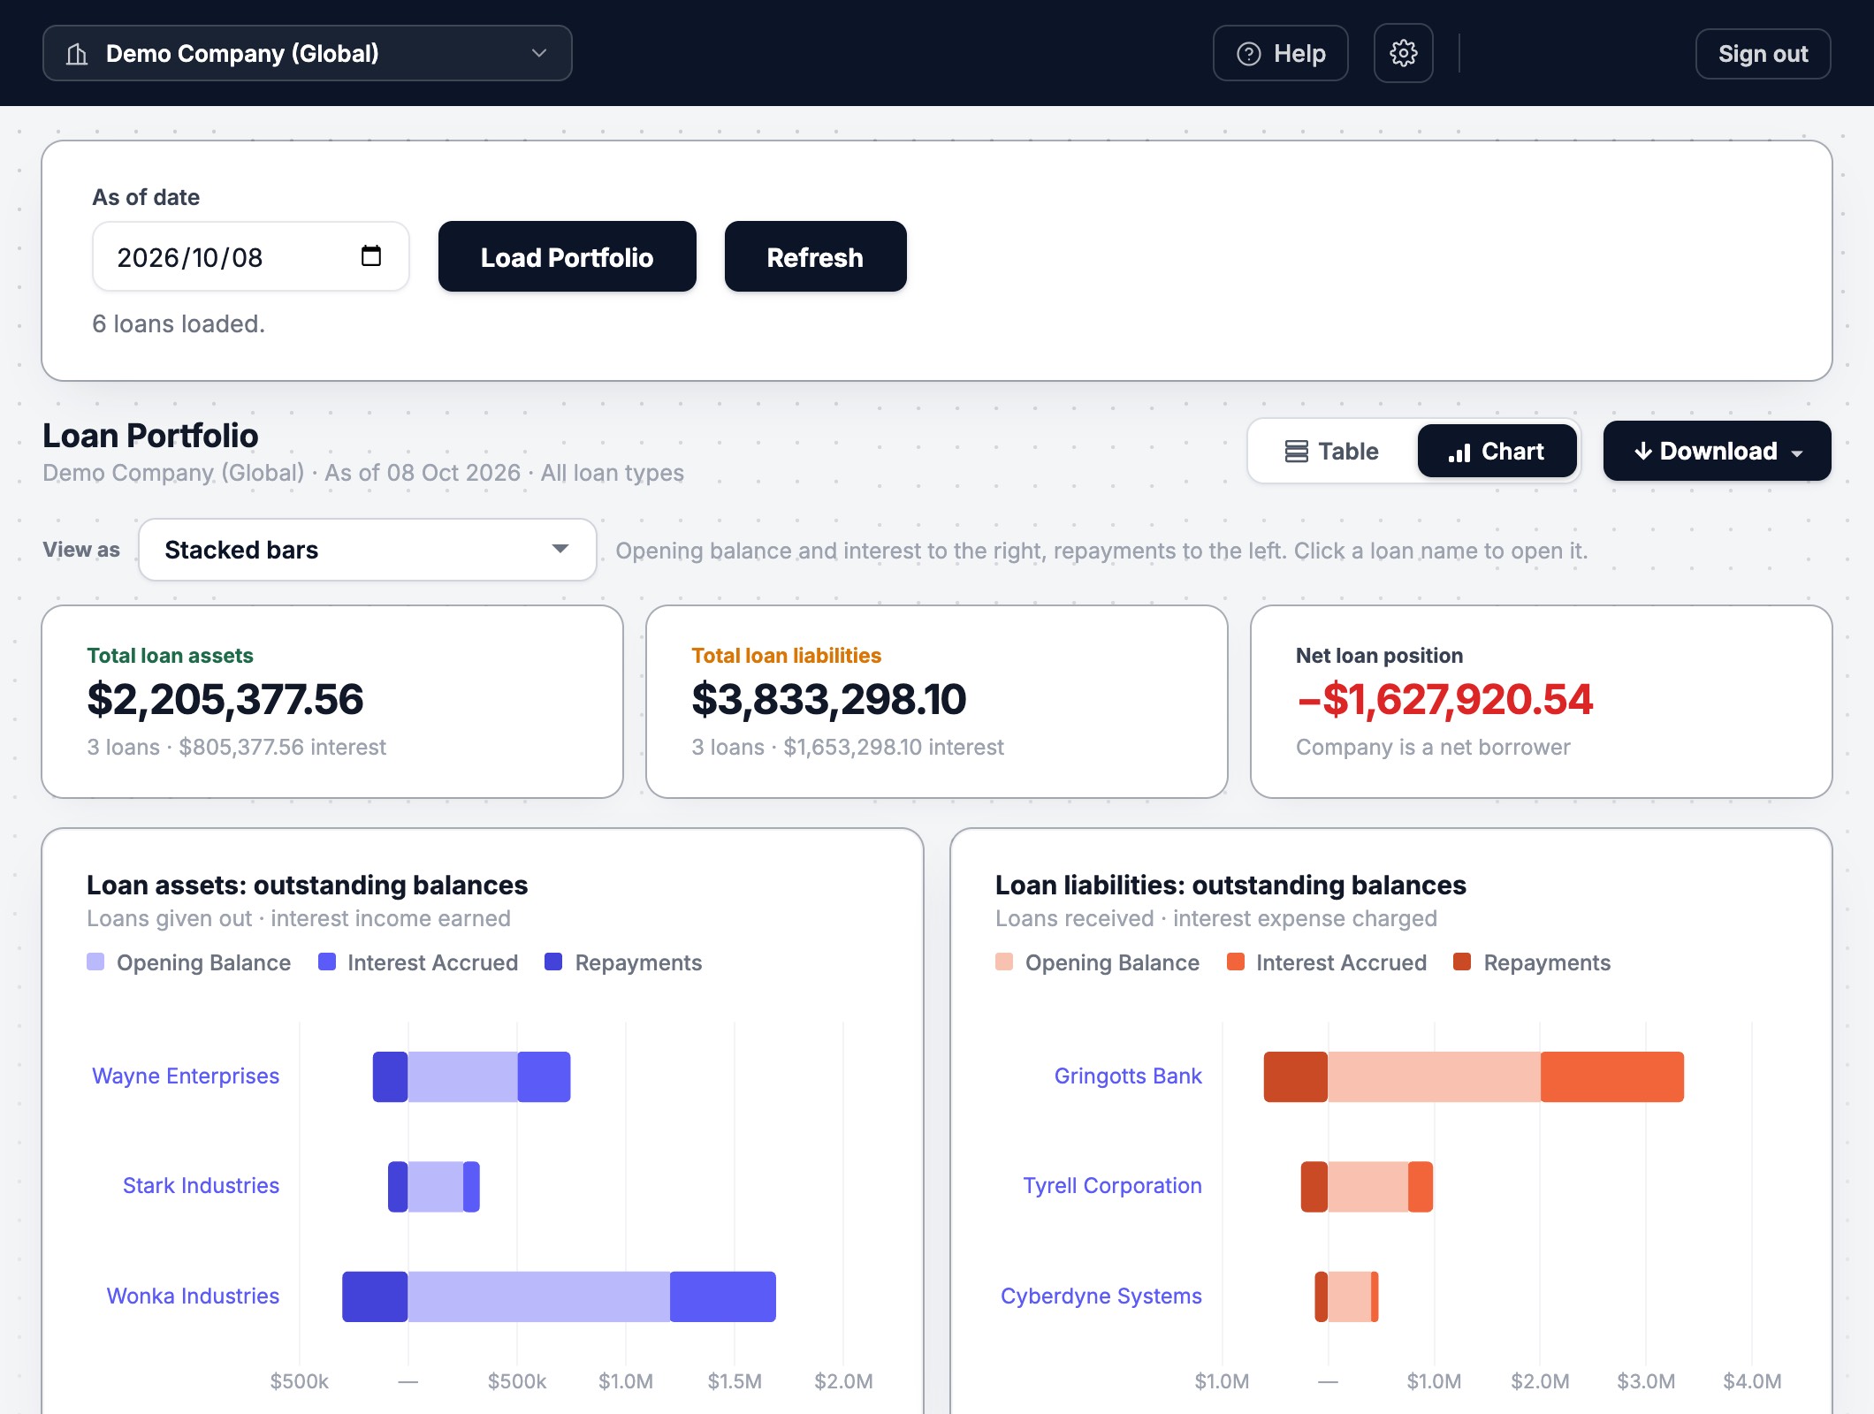Click Tyrell Corporation opening balance bar

click(x=1367, y=1187)
